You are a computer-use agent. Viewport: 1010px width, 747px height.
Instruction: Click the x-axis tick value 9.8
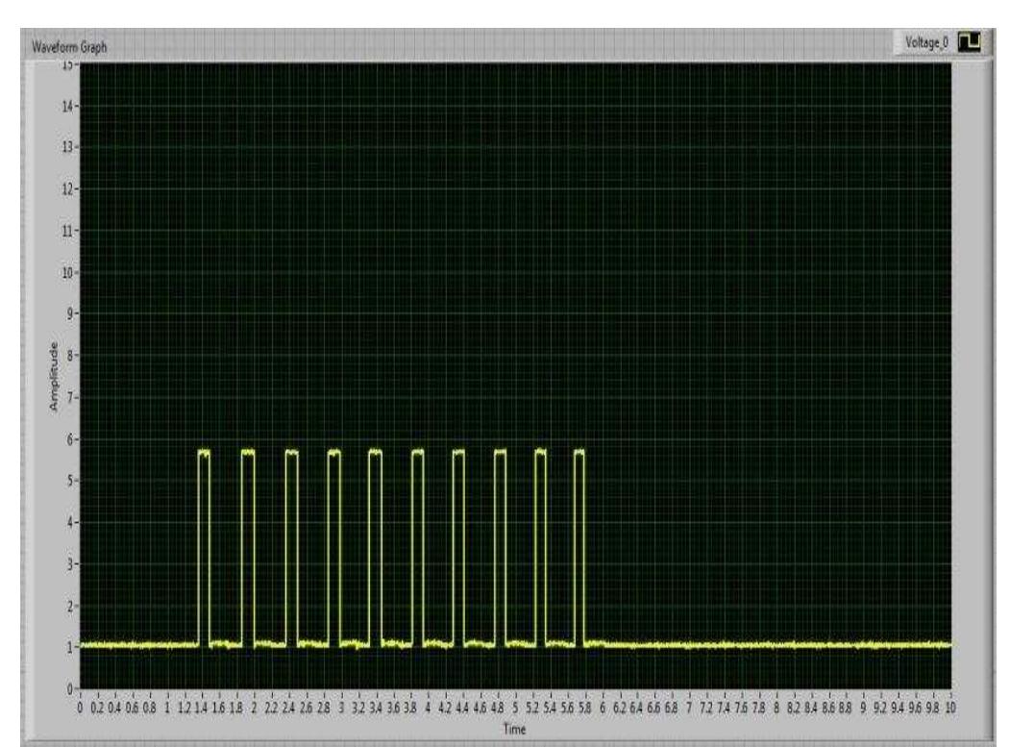coord(933,708)
